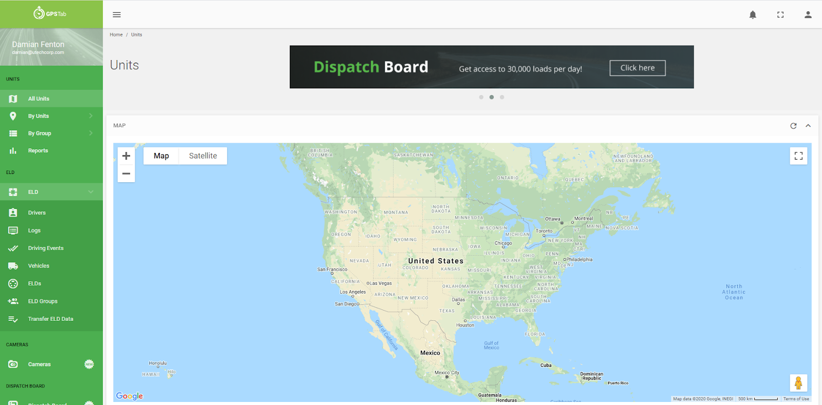The width and height of the screenshot is (822, 405).
Task: Click the Cameras icon
Action: (13, 364)
